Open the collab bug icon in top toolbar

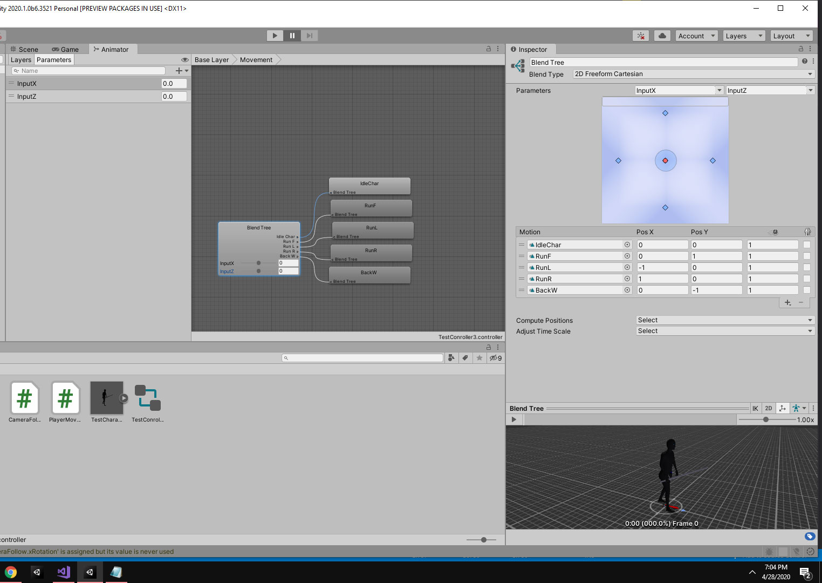pos(641,36)
